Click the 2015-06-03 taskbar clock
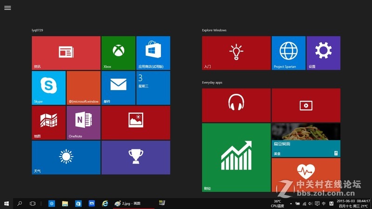The height and width of the screenshot is (209, 372). (353, 203)
